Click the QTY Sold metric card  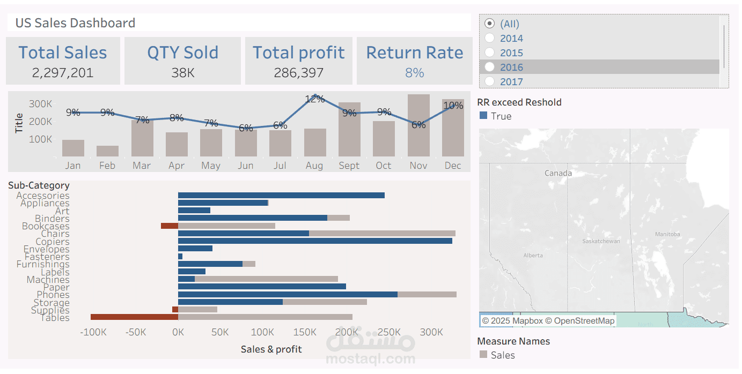(182, 60)
